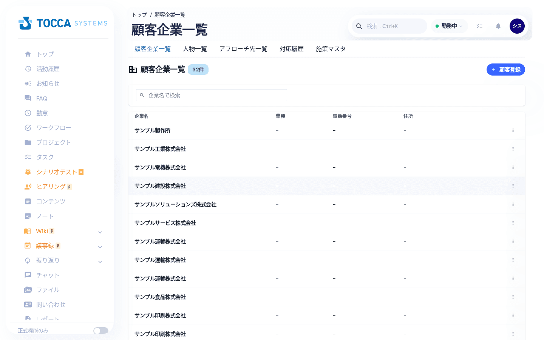
Task: Click 顧客企業一覧 in the breadcrumb
Action: pyautogui.click(x=170, y=15)
